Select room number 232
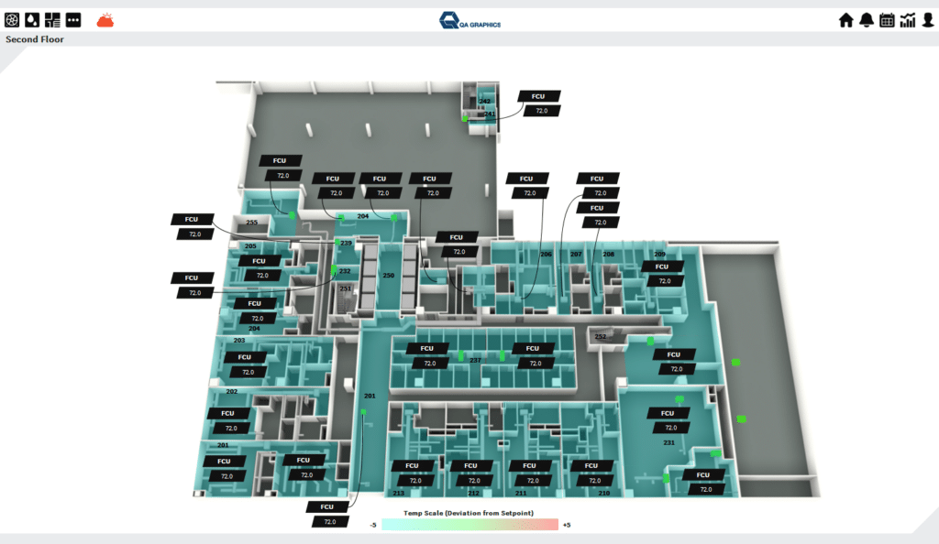The image size is (939, 544). tap(345, 271)
